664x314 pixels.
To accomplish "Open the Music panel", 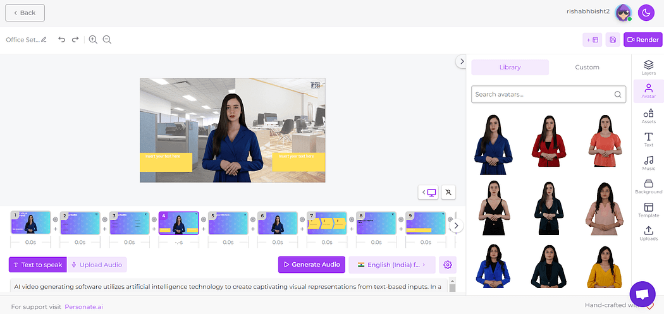I will [648, 164].
